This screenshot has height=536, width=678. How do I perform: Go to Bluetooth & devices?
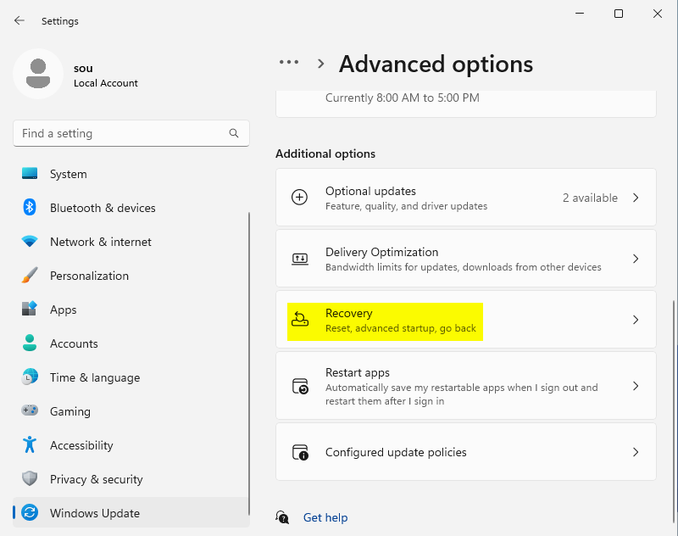(131, 208)
